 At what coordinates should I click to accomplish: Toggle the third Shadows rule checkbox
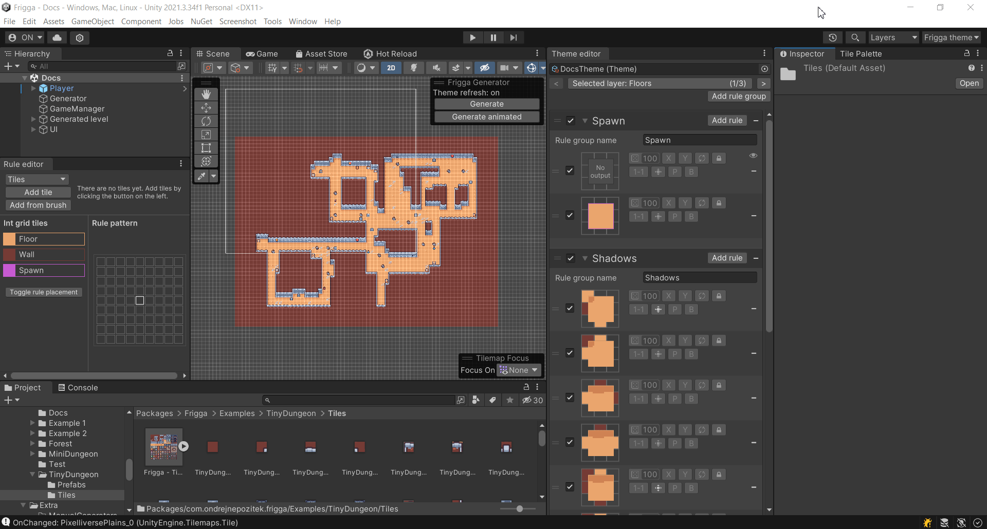[x=570, y=398]
